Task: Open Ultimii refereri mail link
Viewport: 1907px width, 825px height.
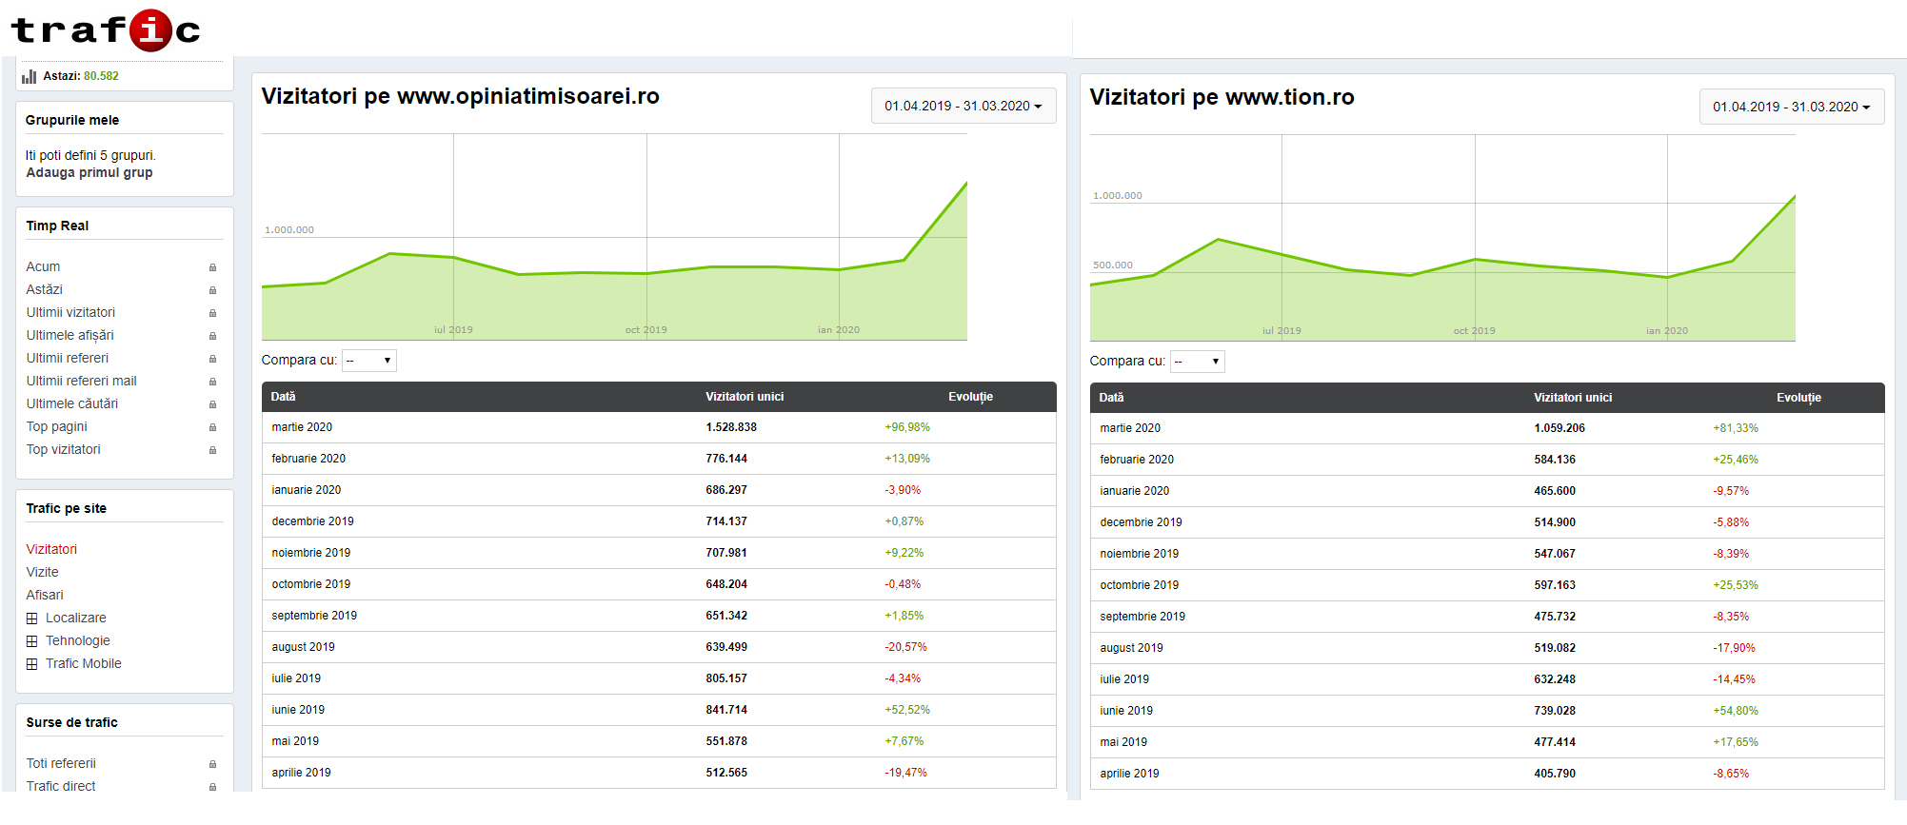Action: 81,381
